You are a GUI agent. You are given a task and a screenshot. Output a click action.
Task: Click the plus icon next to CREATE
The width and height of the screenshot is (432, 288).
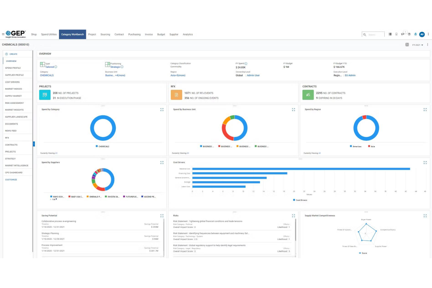(6, 54)
